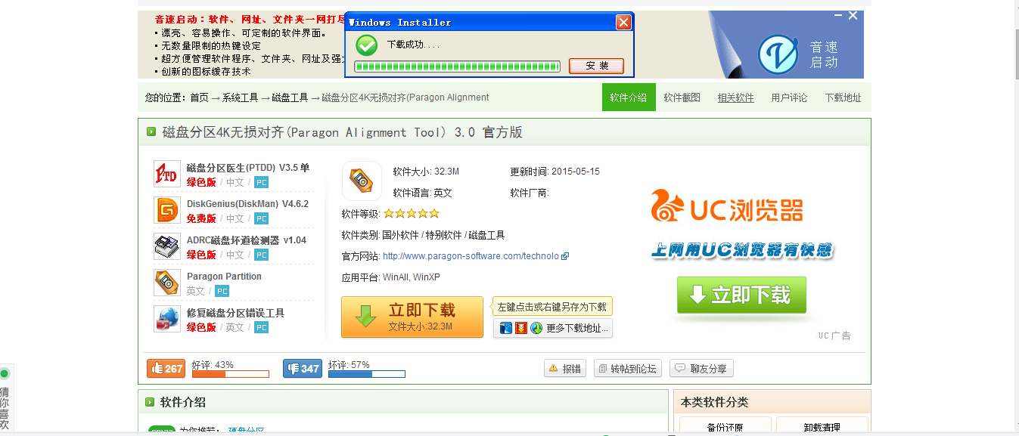Open ADRC磁盘坏道检测器 v1.04 link
Image resolution: width=1019 pixels, height=436 pixels.
pyautogui.click(x=247, y=240)
